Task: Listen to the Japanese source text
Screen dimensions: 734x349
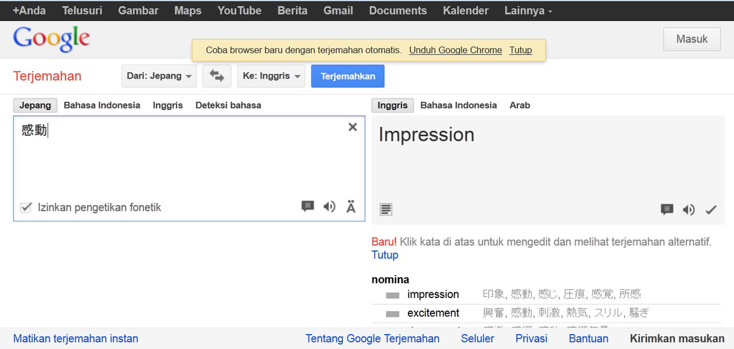Action: coord(329,206)
